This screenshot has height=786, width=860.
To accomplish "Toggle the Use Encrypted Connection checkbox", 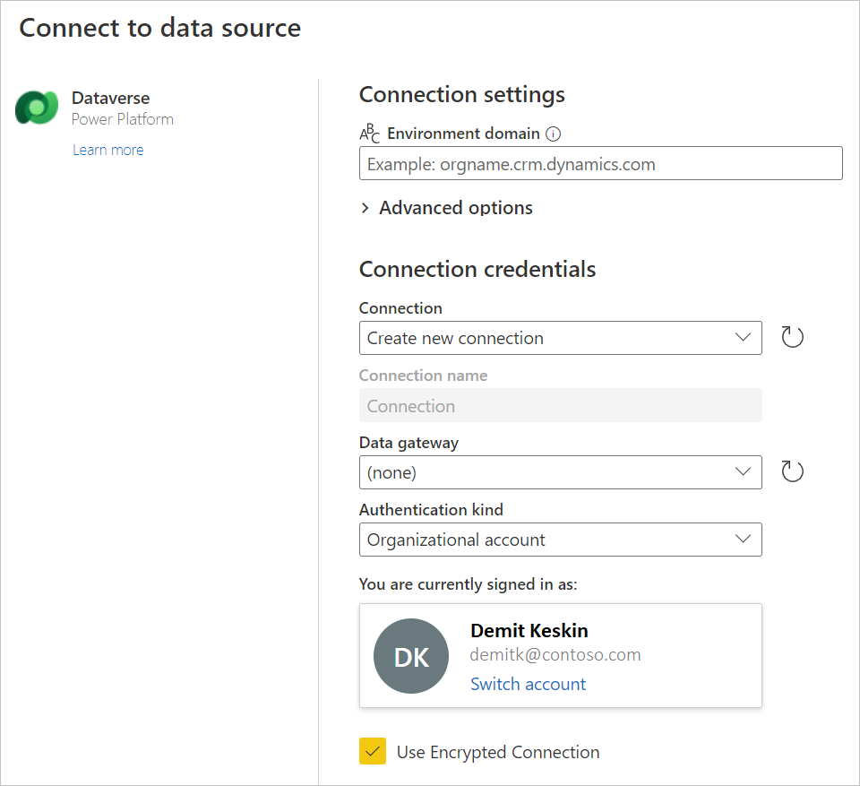I will pos(373,752).
